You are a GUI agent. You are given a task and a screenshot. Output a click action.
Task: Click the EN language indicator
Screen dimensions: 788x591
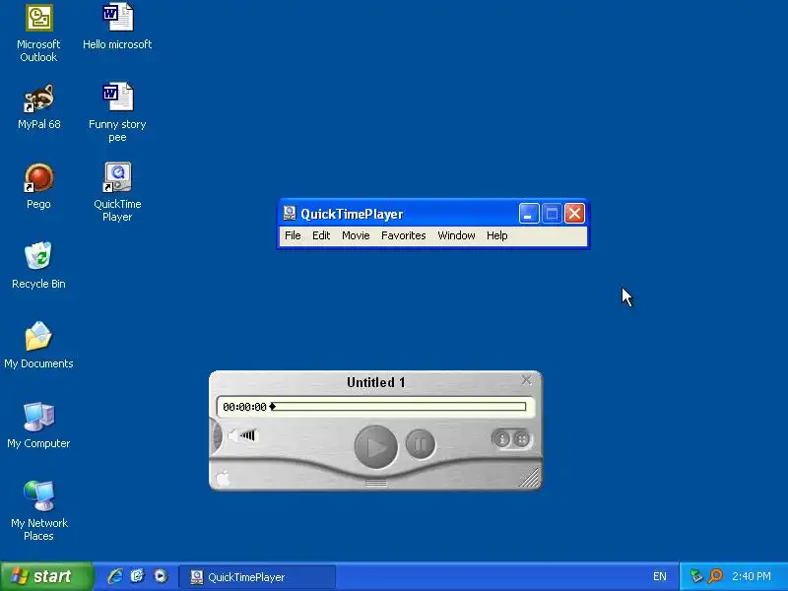click(659, 576)
